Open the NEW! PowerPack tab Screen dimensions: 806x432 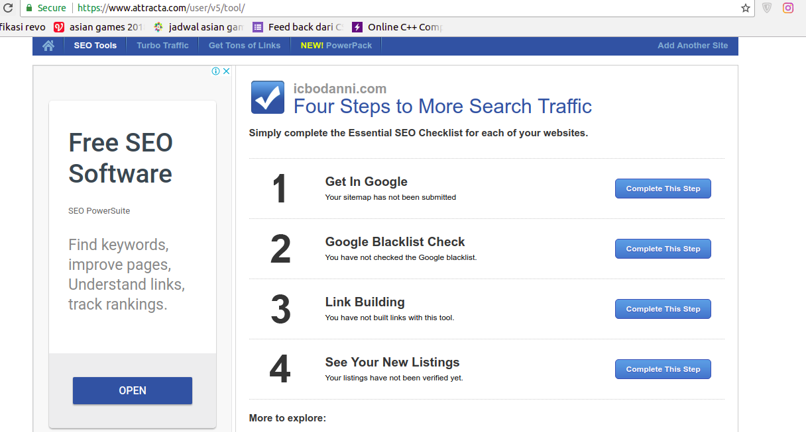336,46
